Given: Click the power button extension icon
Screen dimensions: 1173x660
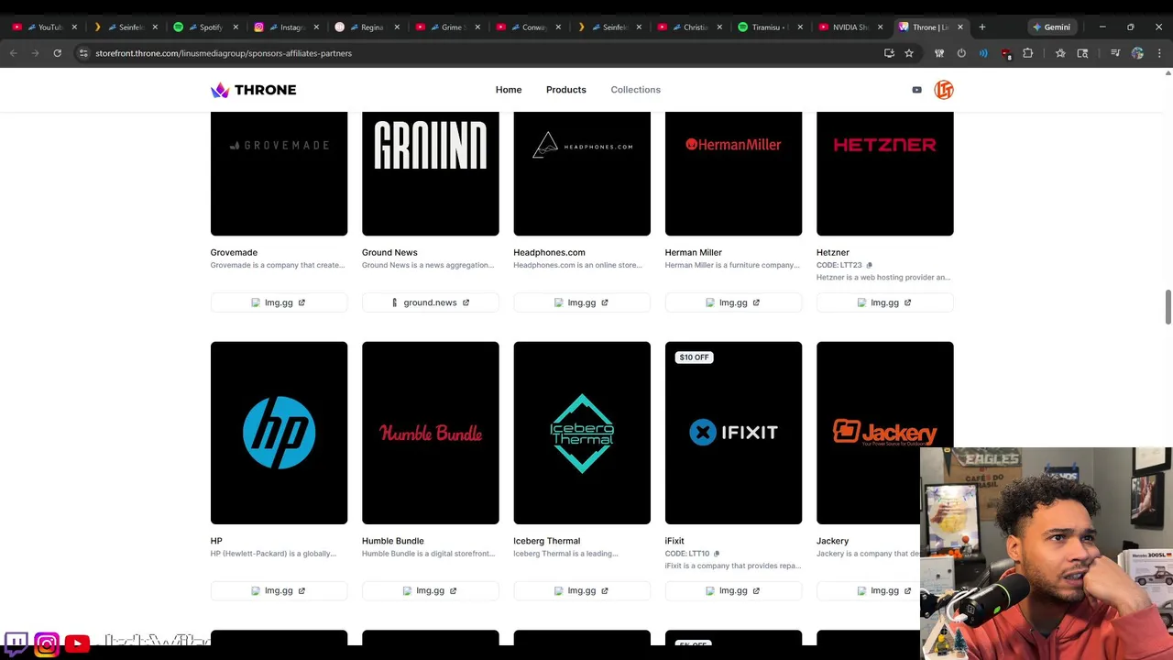Looking at the screenshot, I should 961,53.
